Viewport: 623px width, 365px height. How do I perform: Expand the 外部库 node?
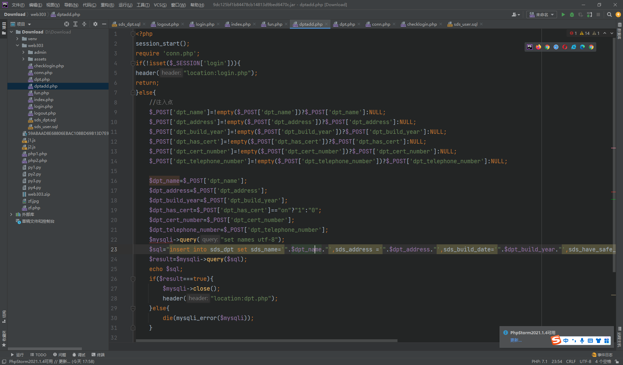[11, 215]
